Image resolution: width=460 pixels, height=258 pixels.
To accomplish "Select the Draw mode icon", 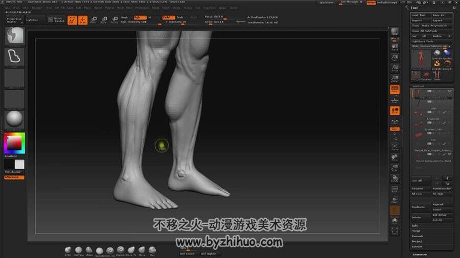I will click(83, 20).
